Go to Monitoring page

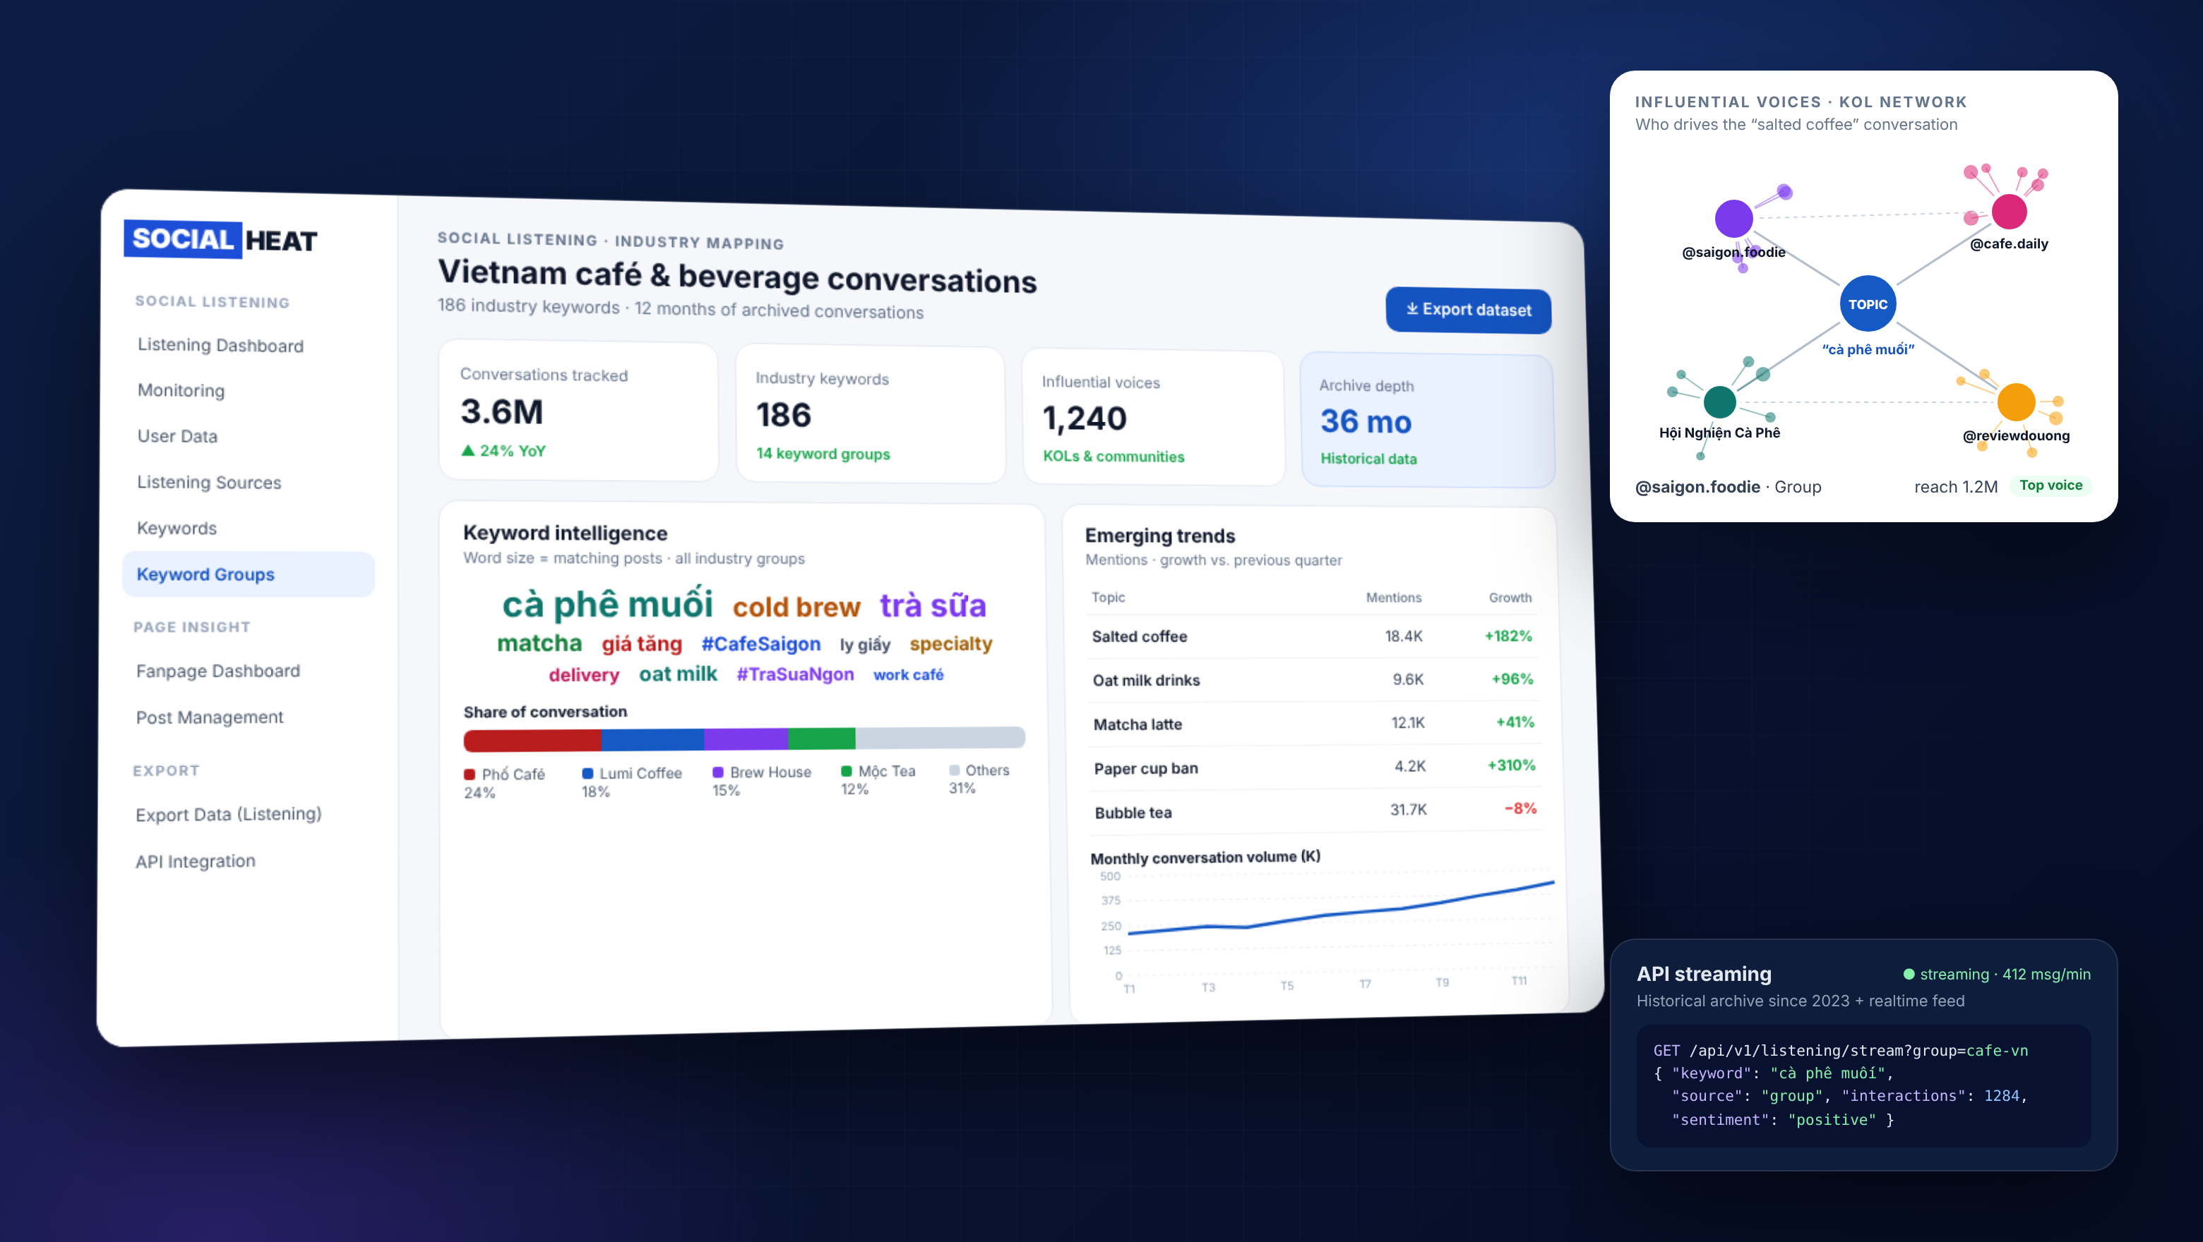click(181, 391)
